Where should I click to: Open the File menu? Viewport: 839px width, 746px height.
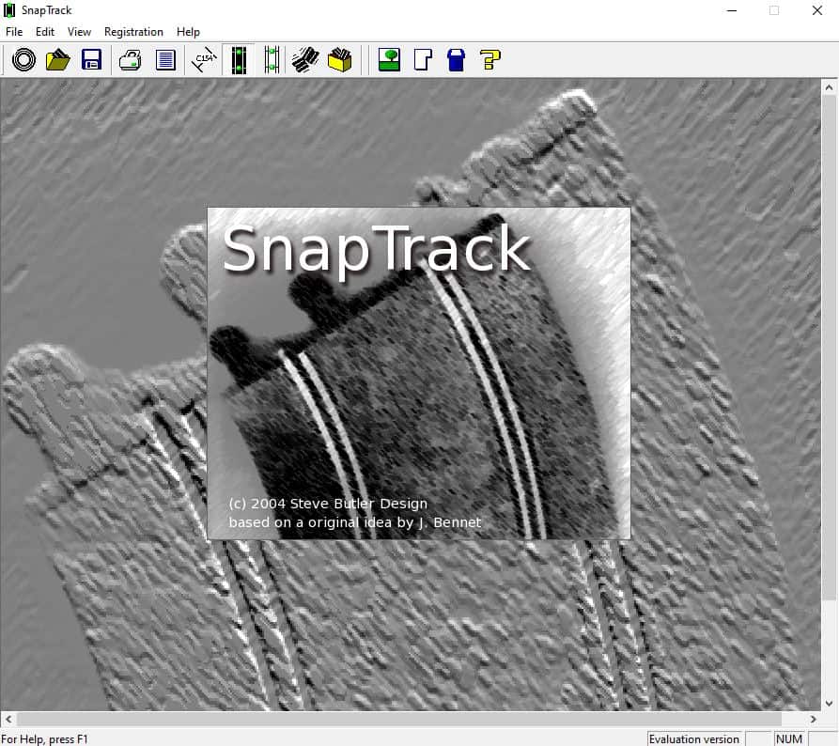pos(14,31)
